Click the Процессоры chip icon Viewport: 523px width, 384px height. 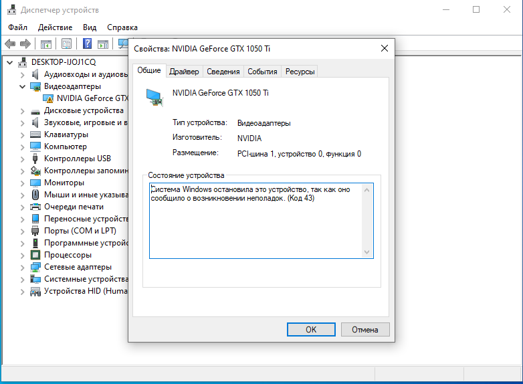click(x=35, y=255)
